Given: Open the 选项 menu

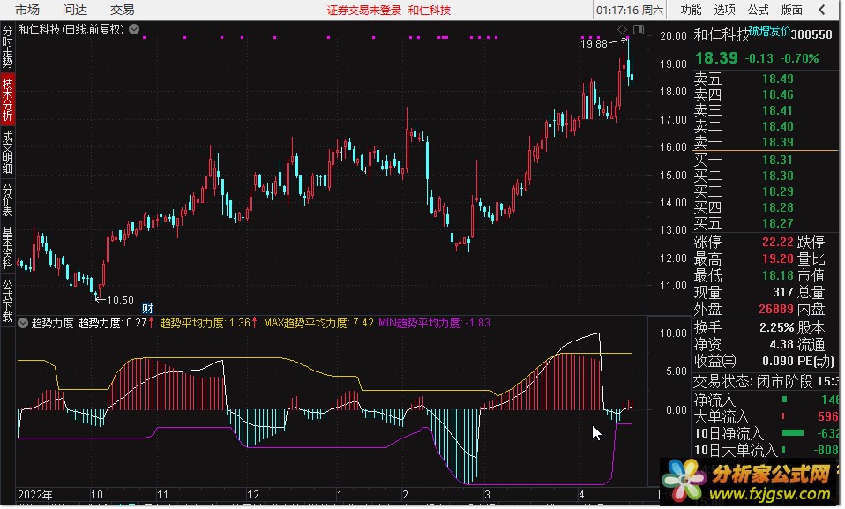Looking at the screenshot, I should pyautogui.click(x=724, y=10).
